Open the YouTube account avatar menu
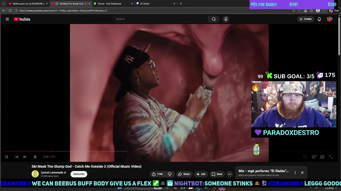The image size is (341, 191). (x=330, y=19)
